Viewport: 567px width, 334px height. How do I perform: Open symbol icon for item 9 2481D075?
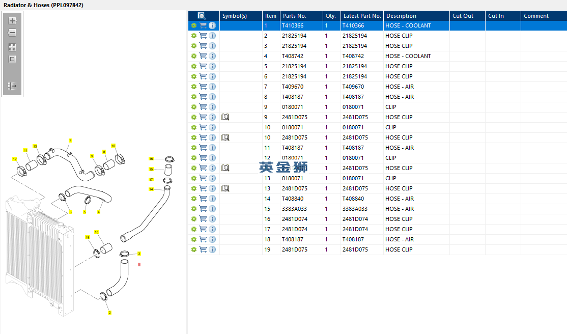pos(225,117)
